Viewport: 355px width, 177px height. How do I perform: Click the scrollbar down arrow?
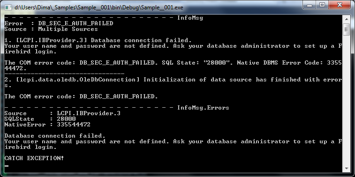346,169
